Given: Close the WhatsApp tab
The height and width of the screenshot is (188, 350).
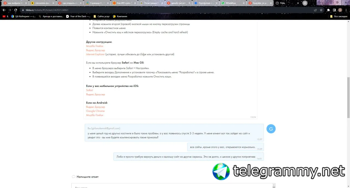Looking at the screenshot, I should click(x=243, y=3).
